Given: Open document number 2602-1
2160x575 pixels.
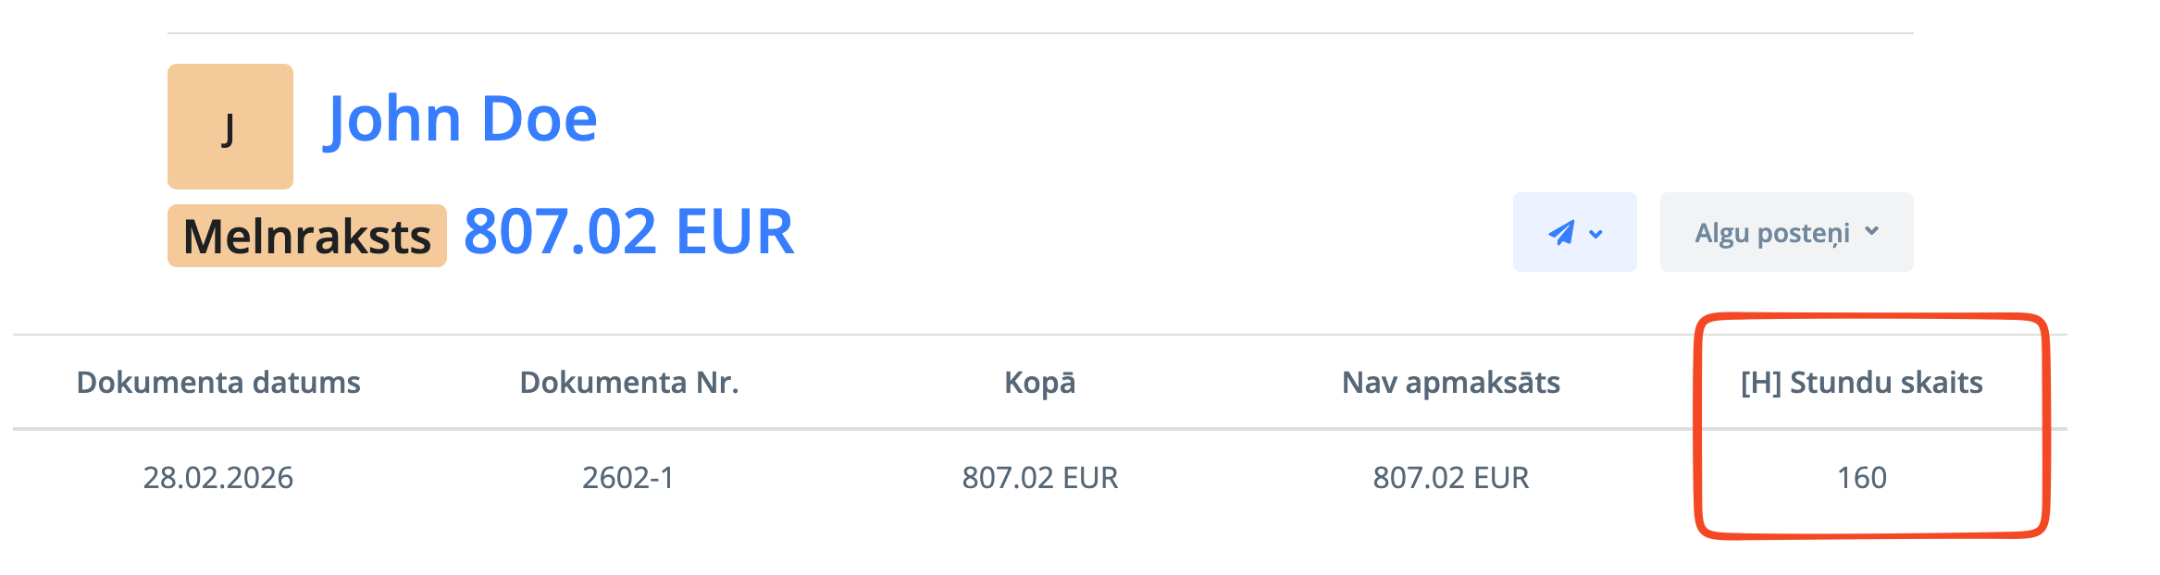Looking at the screenshot, I should [x=628, y=478].
